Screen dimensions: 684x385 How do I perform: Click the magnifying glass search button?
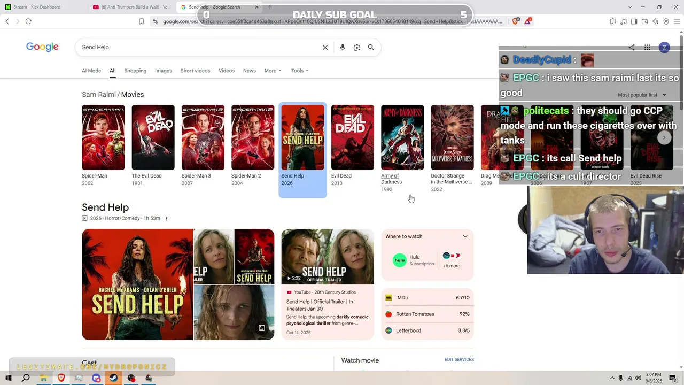(x=371, y=47)
